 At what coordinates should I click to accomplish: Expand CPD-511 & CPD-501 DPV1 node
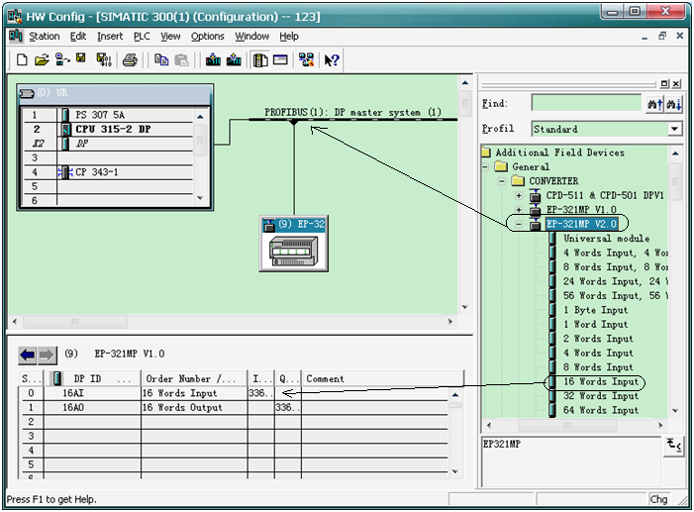coord(518,196)
